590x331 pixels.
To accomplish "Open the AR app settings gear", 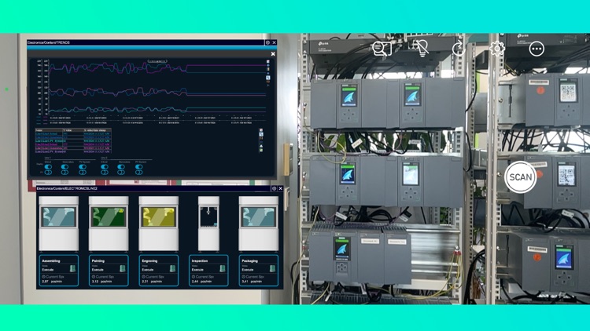I will [497, 49].
